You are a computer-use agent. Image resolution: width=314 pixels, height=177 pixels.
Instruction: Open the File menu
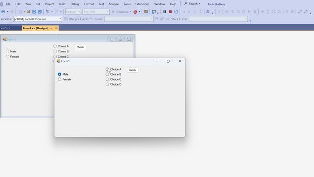click(8, 4)
